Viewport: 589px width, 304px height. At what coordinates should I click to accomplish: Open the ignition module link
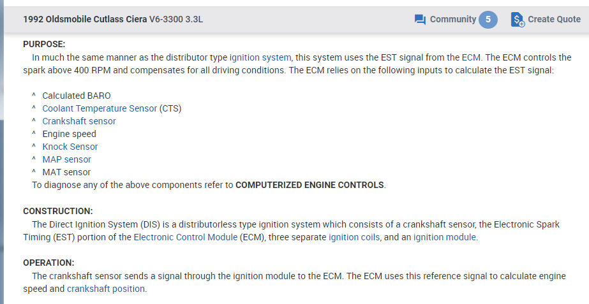pyautogui.click(x=444, y=237)
